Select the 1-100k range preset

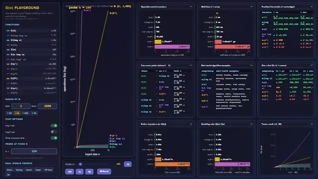coord(25,113)
